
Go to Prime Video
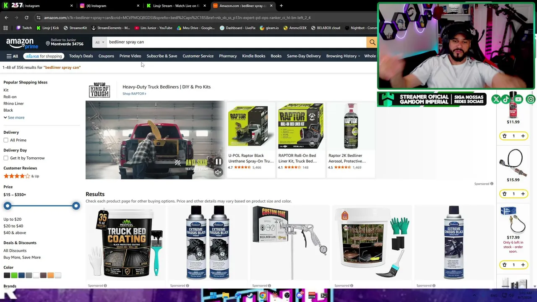pyautogui.click(x=130, y=56)
